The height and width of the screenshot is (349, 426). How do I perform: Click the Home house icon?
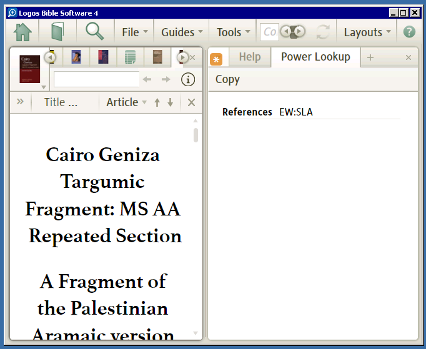pos(22,32)
